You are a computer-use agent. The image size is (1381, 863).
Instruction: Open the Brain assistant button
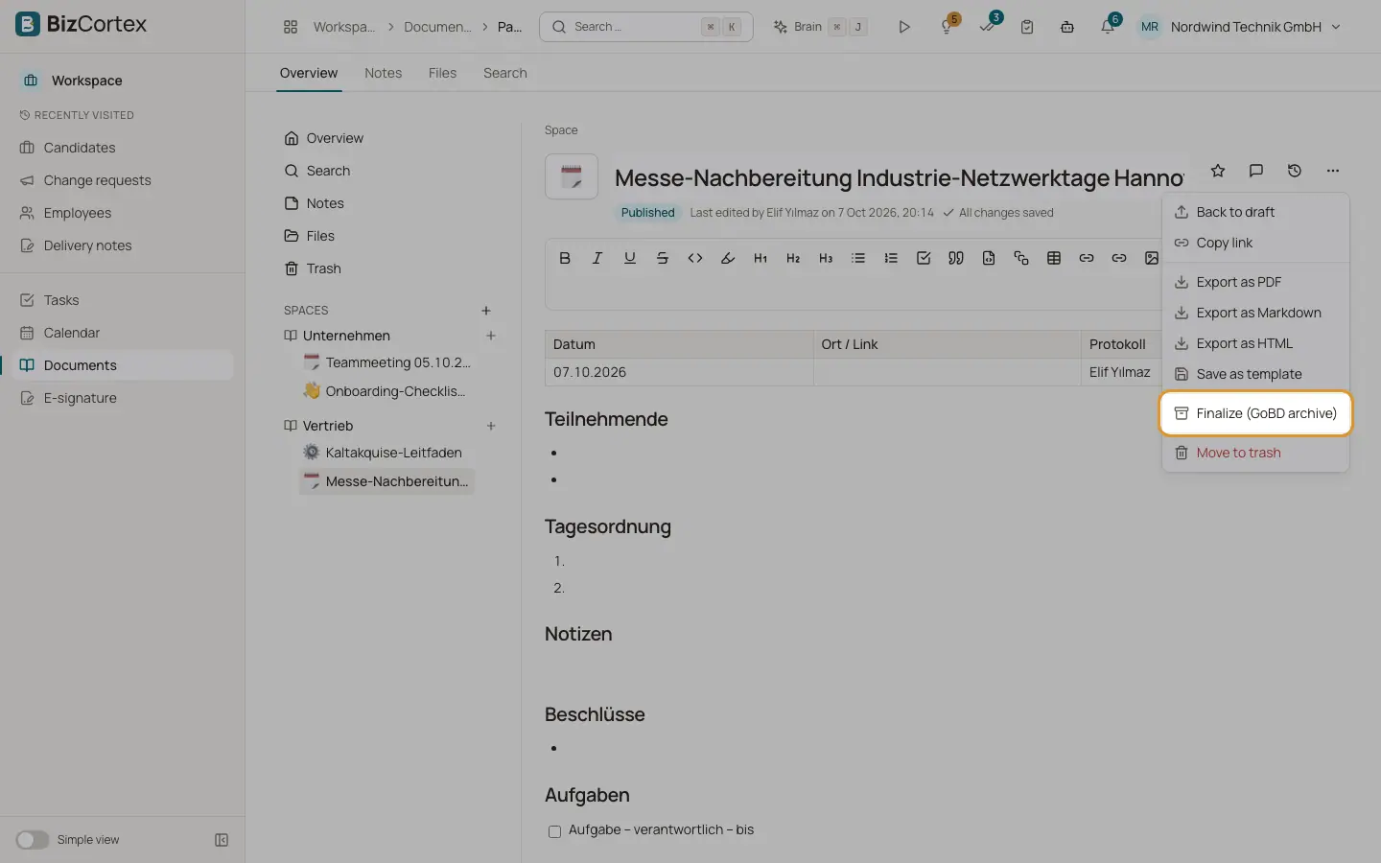[820, 27]
